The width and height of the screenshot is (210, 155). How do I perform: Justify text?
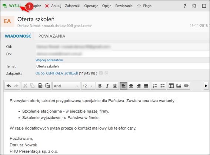[146, 86]
